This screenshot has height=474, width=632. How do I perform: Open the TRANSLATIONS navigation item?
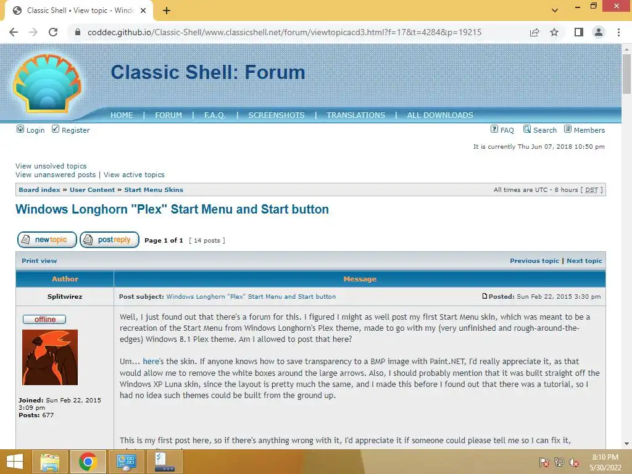[x=356, y=115]
